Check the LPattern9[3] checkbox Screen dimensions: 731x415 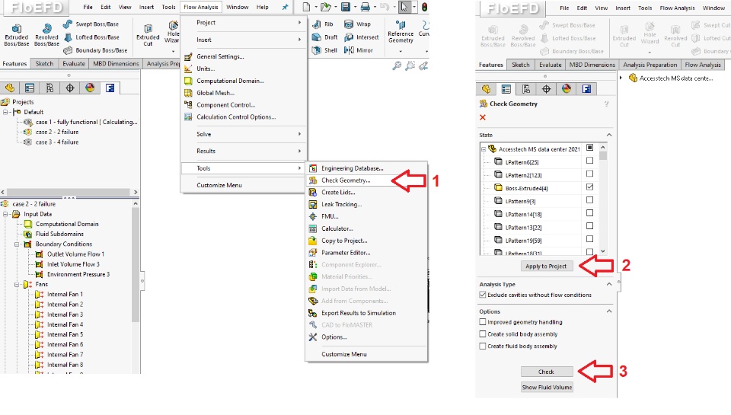click(589, 200)
